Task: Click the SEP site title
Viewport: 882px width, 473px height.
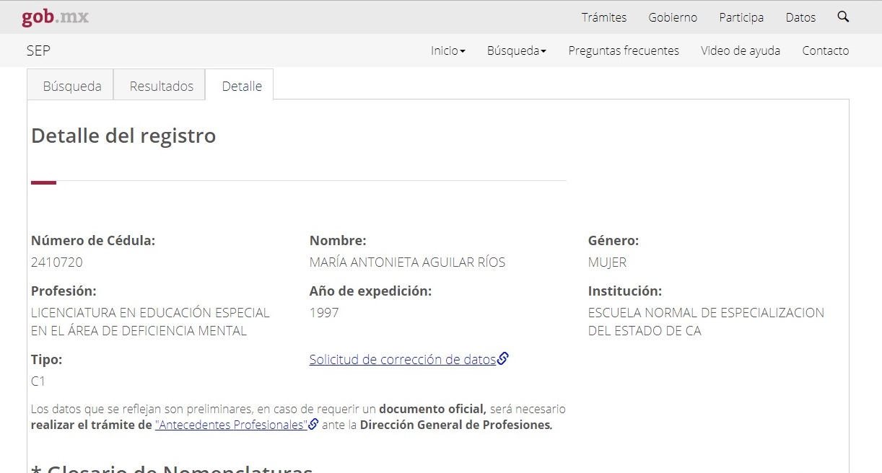Action: (38, 50)
